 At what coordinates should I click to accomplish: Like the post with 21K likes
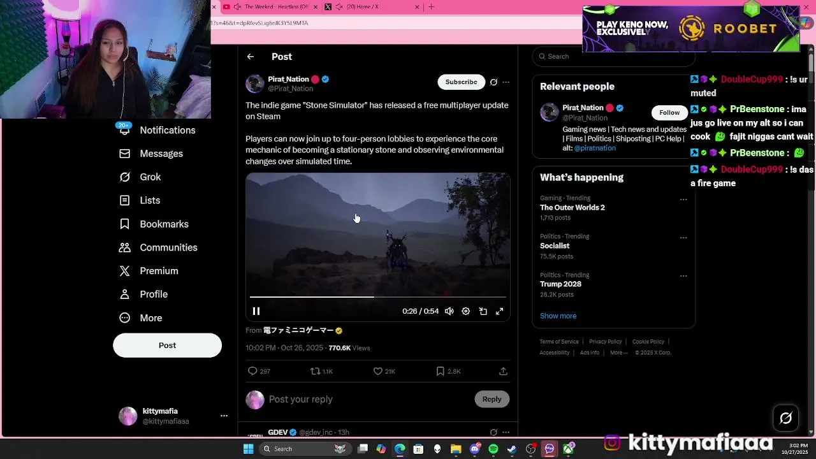point(384,371)
